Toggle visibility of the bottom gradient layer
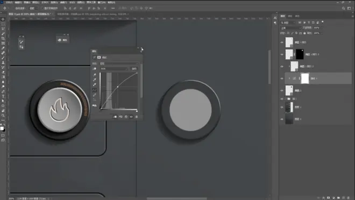Image resolution: width=355 pixels, height=200 pixels. click(x=282, y=119)
